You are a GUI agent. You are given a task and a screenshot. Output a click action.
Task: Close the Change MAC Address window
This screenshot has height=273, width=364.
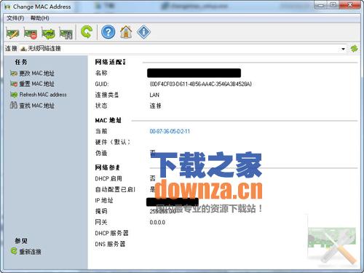[x=350, y=4]
